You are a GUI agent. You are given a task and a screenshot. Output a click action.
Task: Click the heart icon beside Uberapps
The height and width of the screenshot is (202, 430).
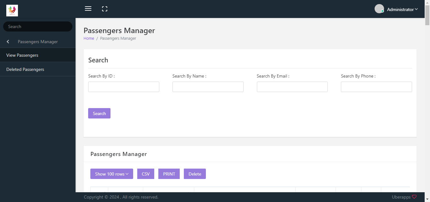tap(414, 197)
